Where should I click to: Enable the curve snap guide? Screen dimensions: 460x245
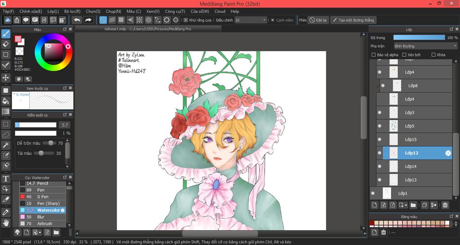pos(158,20)
